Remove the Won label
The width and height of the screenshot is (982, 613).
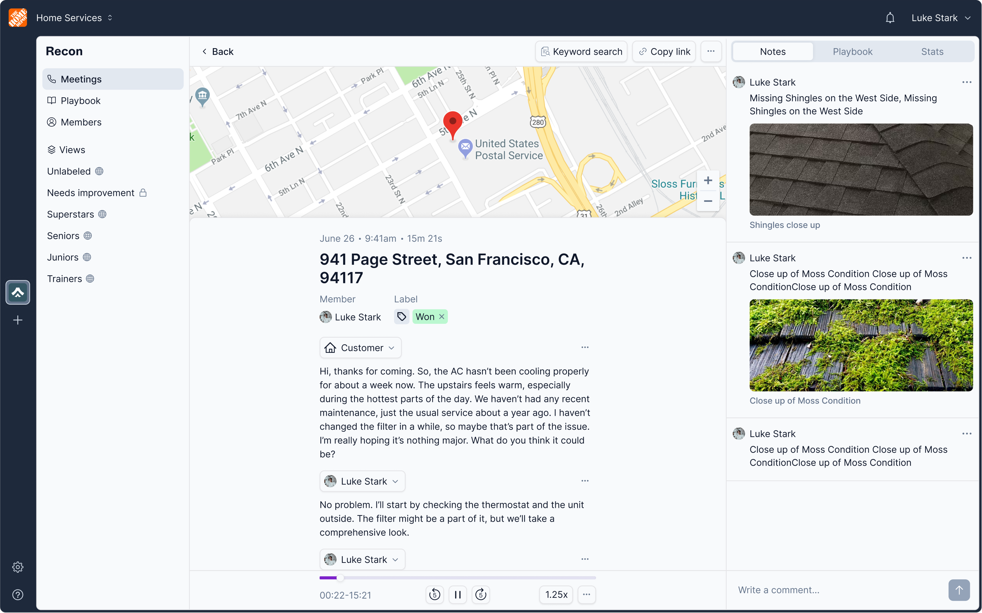(442, 317)
